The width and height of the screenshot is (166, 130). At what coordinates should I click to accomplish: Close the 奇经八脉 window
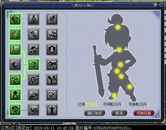point(161,5)
